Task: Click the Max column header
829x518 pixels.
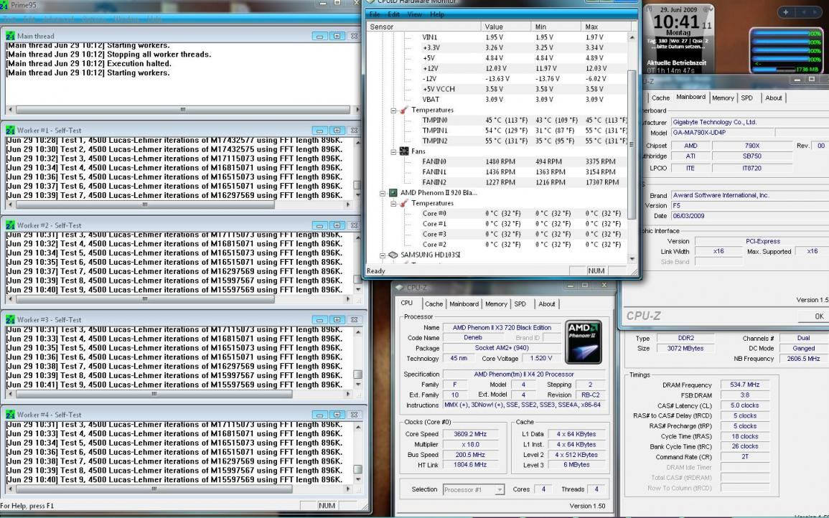Action: [x=606, y=27]
